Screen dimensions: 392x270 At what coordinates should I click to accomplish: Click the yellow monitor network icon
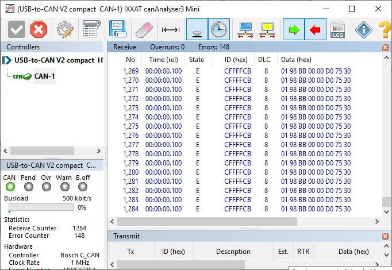pyautogui.click(x=267, y=30)
